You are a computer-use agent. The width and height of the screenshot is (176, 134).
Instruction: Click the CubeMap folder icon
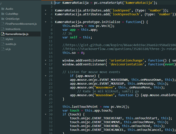click(x=3, y=14)
